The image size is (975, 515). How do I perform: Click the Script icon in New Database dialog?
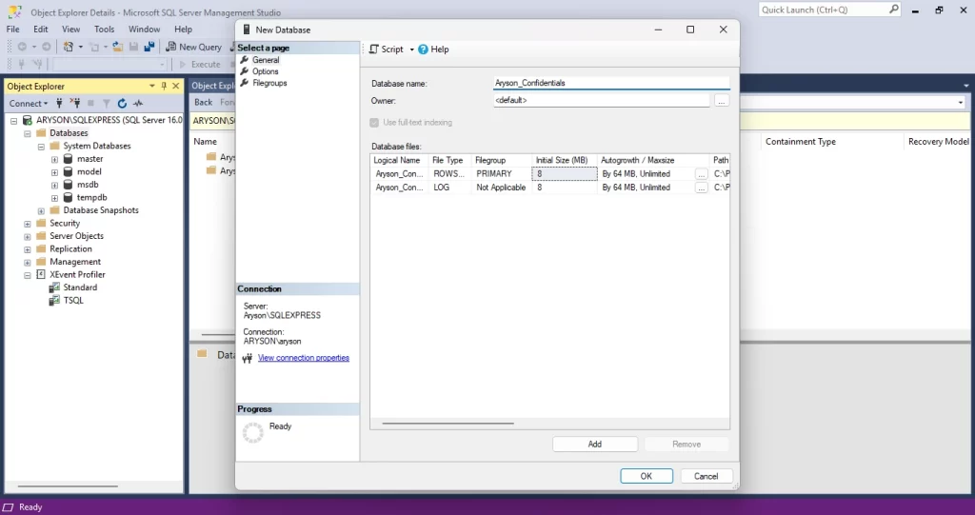pos(373,50)
